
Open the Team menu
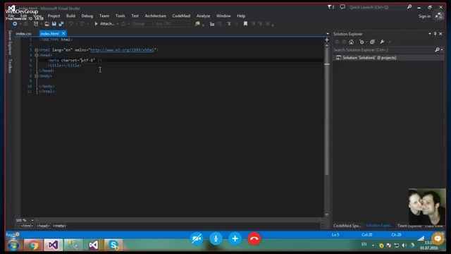coord(104,16)
